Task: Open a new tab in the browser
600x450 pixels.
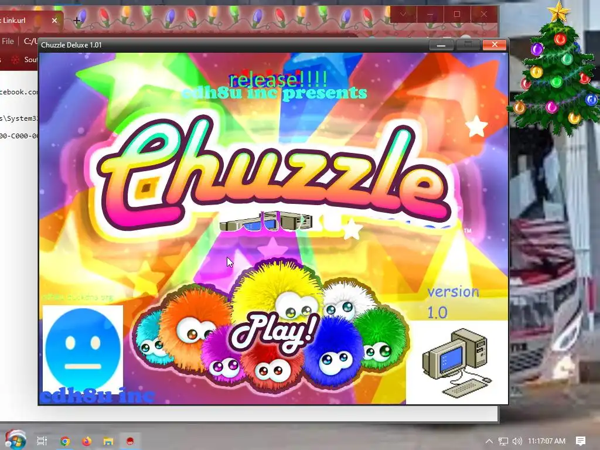Action: coord(77,21)
